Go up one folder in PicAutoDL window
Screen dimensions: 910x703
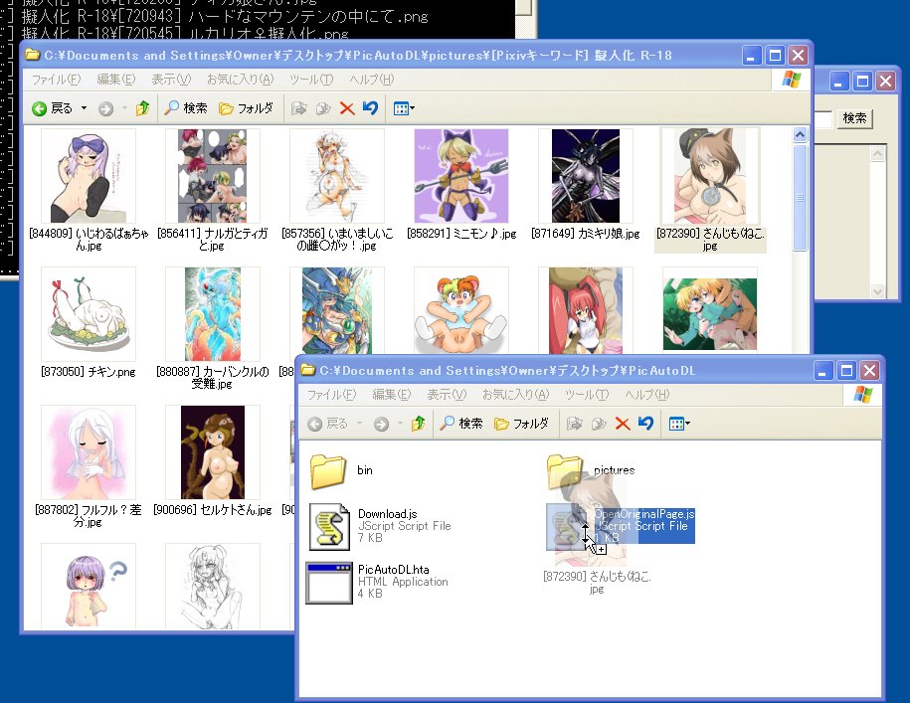(x=418, y=424)
